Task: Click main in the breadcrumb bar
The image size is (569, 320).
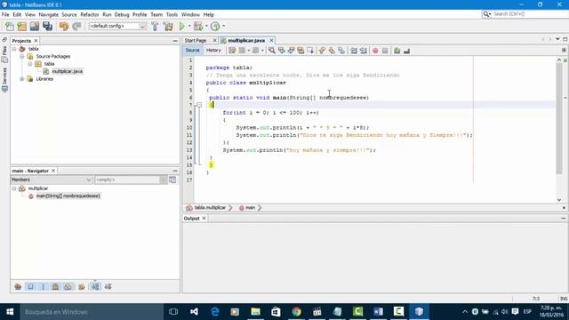Action: point(251,207)
